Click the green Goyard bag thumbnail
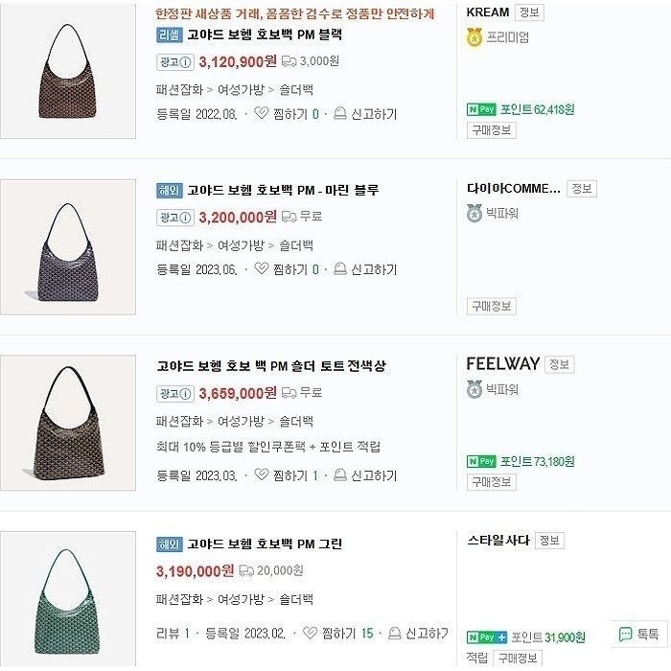The width and height of the screenshot is (671, 671). pos(68,599)
